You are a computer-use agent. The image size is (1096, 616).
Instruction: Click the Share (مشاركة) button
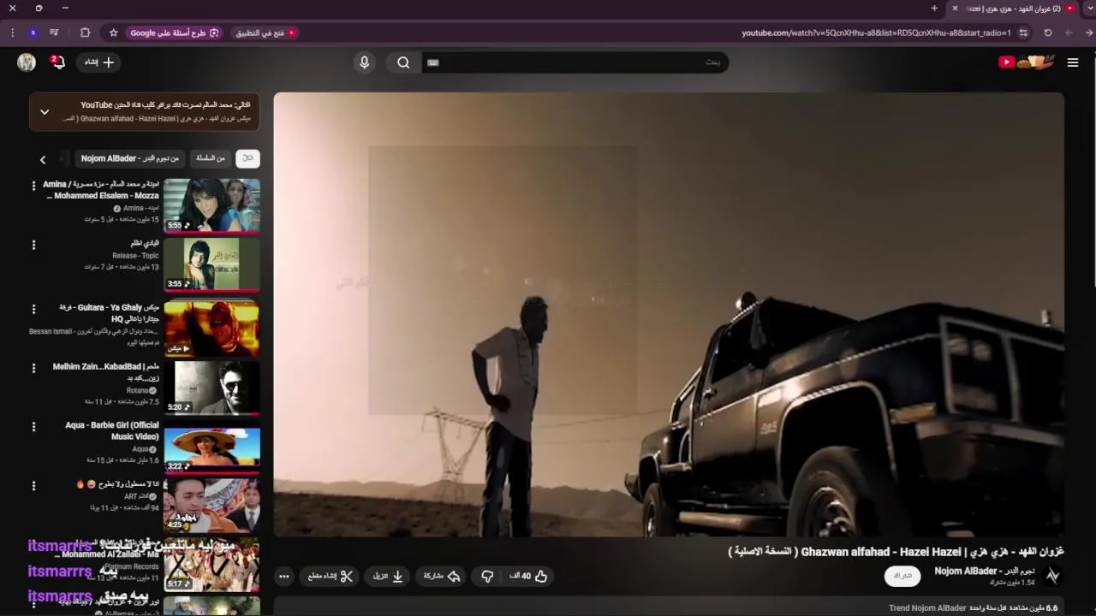[x=442, y=577]
